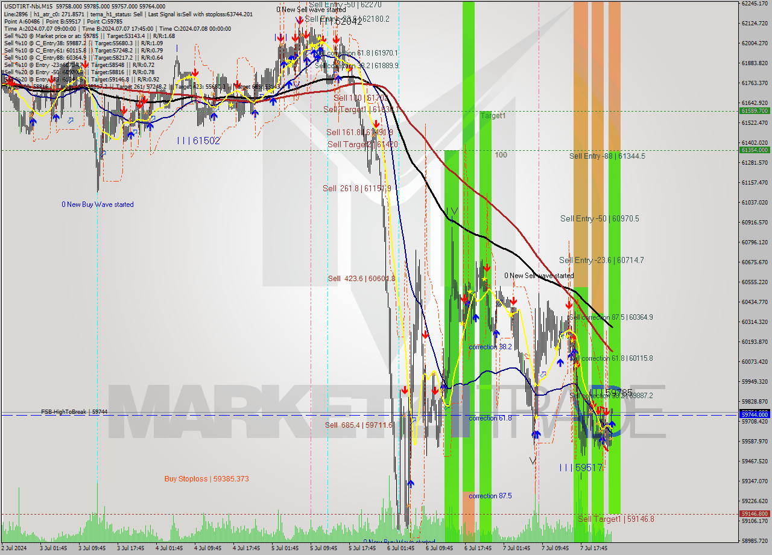Click the blue 'correction 61.8' label

490,418
